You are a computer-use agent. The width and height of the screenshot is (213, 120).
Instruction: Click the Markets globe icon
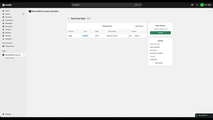(3, 33)
